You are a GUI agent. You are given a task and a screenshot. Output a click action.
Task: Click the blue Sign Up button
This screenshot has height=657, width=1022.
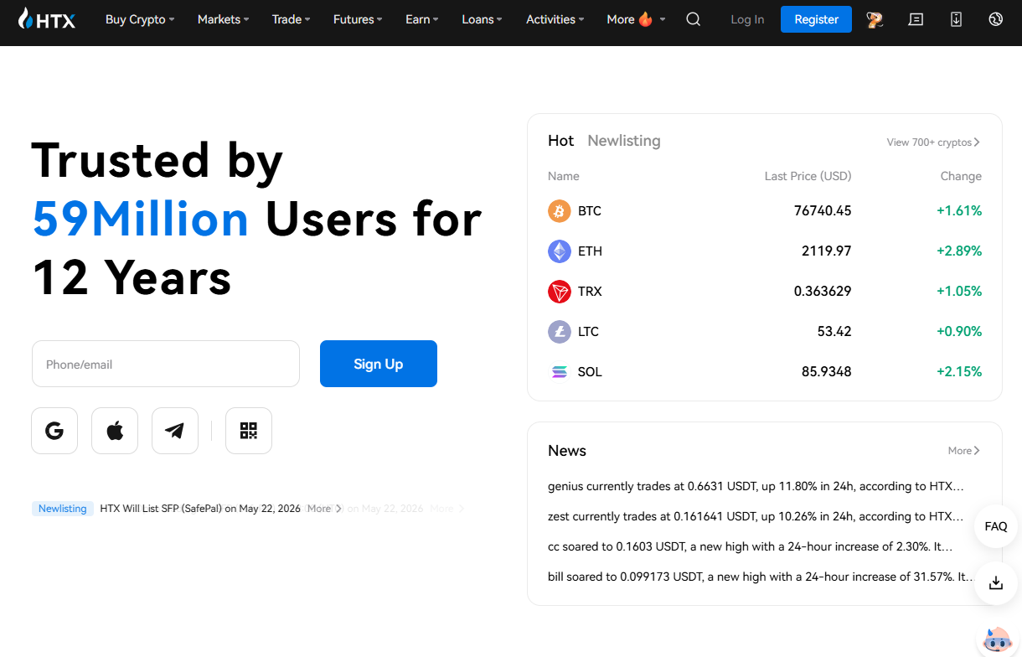(x=379, y=364)
